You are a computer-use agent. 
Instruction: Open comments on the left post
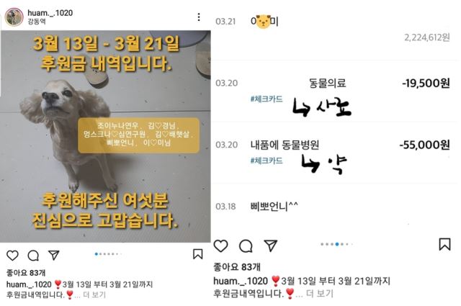(33, 256)
